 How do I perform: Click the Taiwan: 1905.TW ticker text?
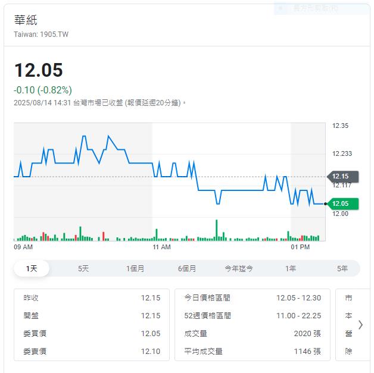(41, 35)
